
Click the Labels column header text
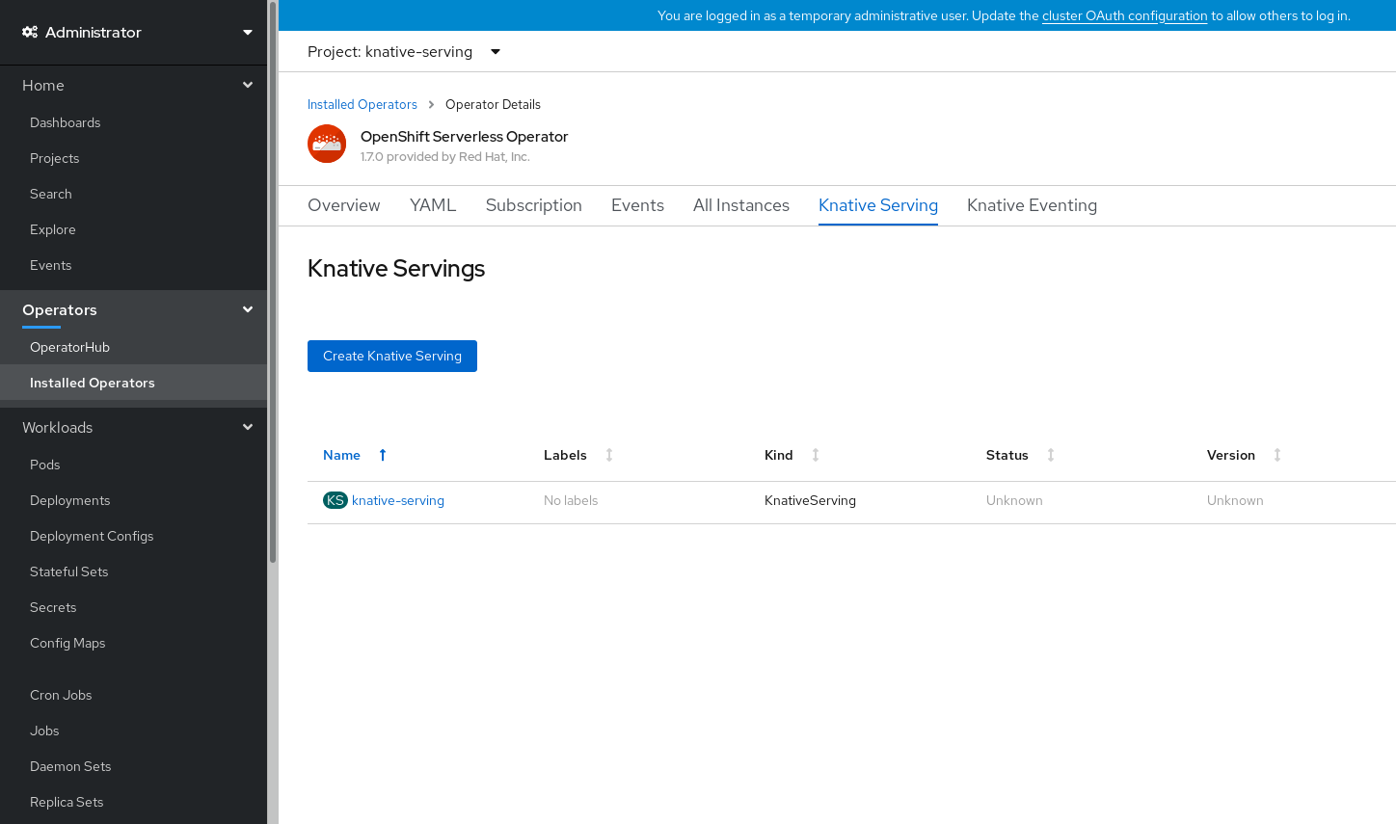coord(565,455)
